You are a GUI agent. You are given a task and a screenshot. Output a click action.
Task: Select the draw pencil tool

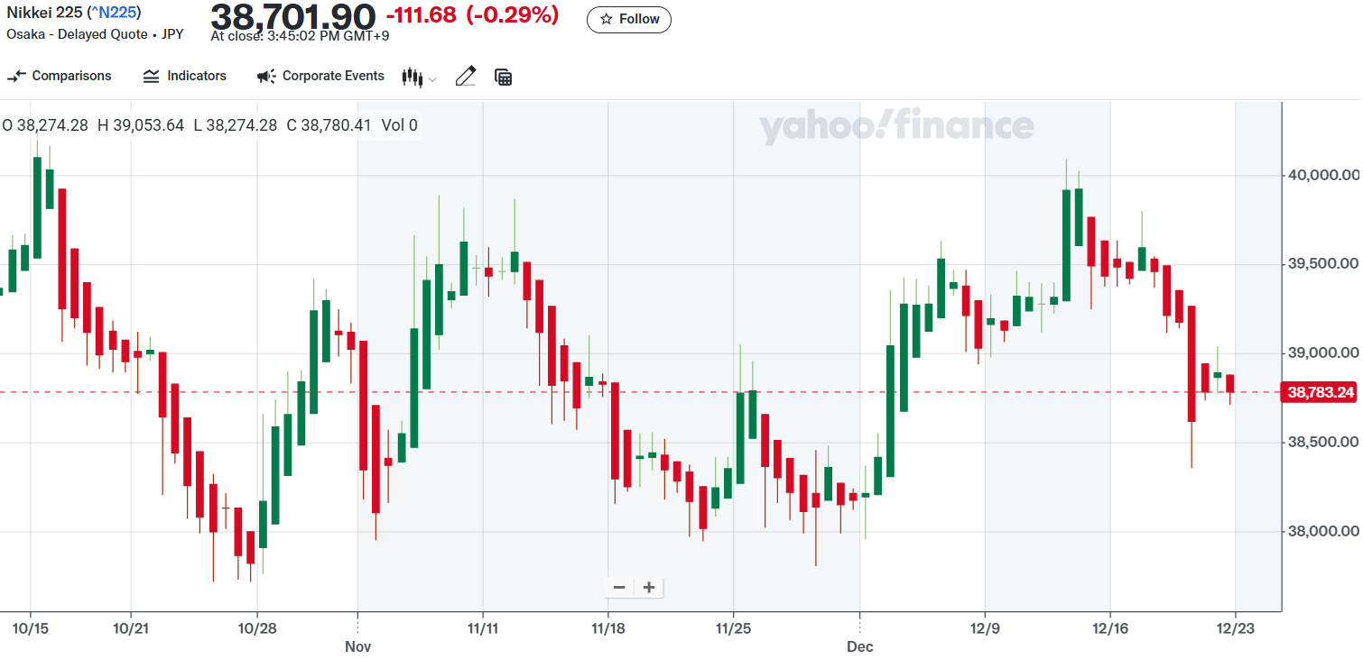coord(466,77)
